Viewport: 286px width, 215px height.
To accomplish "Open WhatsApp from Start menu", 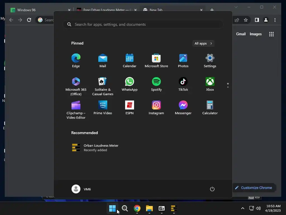I will coord(130,84).
